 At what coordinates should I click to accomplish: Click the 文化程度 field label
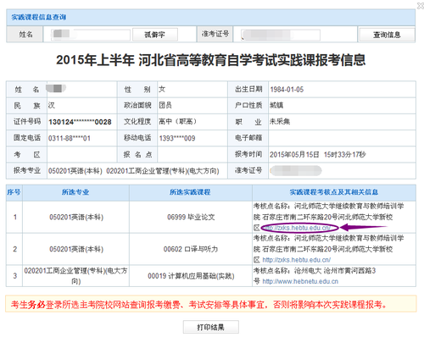tap(137, 121)
